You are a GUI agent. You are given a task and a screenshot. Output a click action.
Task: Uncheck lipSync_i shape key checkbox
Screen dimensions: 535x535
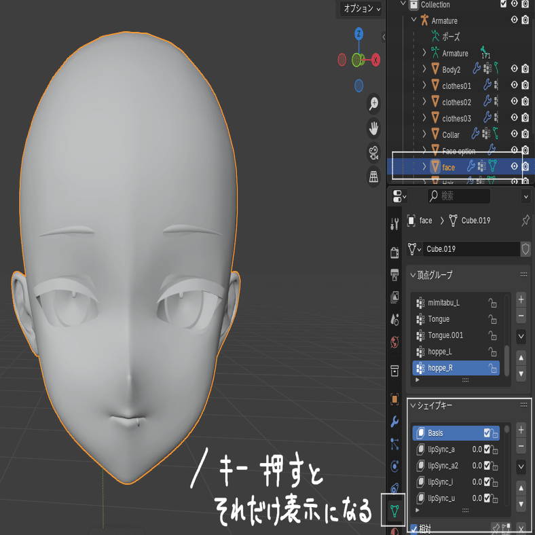(487, 482)
